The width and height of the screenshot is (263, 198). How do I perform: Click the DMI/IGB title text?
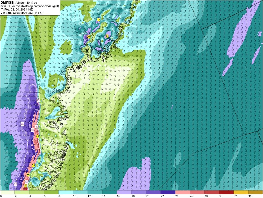7,3
